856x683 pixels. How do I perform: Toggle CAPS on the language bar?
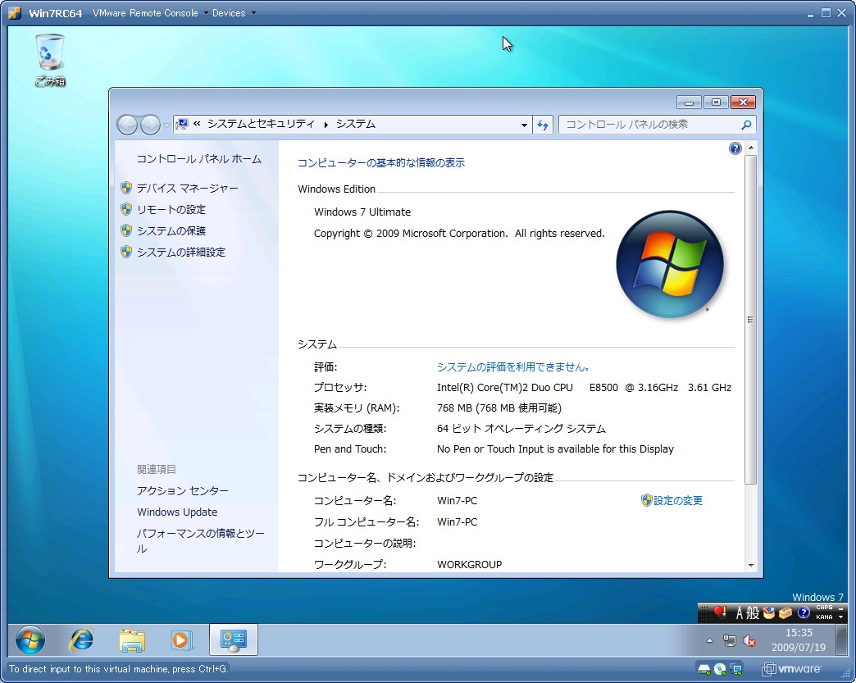click(824, 607)
